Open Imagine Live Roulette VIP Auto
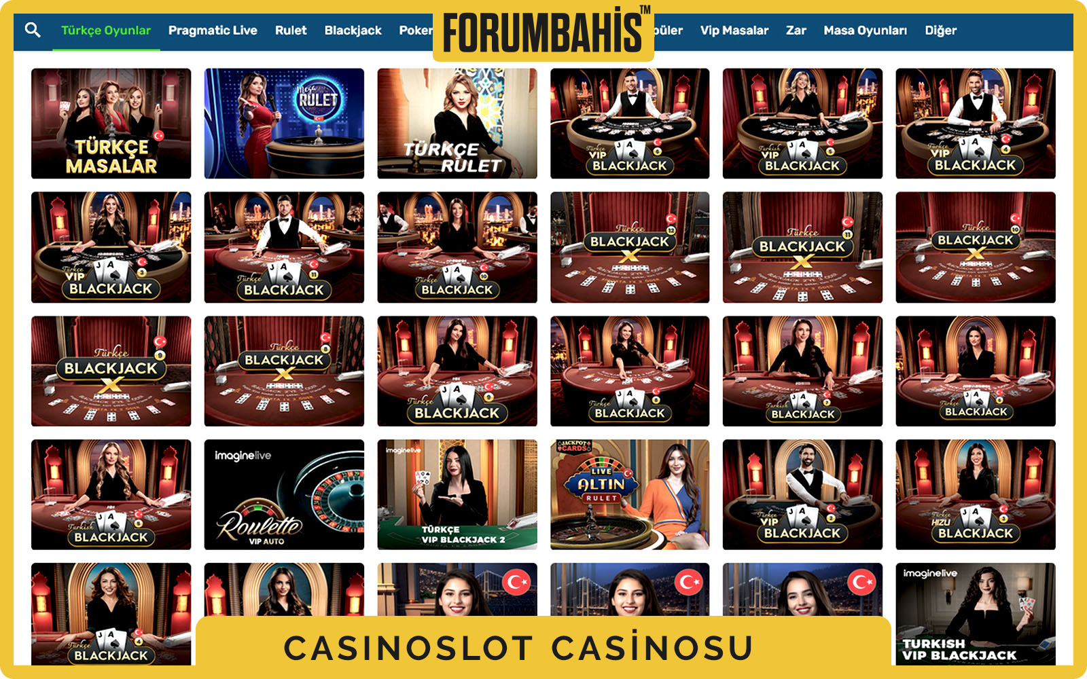Viewport: 1087px width, 679px height. [284, 494]
